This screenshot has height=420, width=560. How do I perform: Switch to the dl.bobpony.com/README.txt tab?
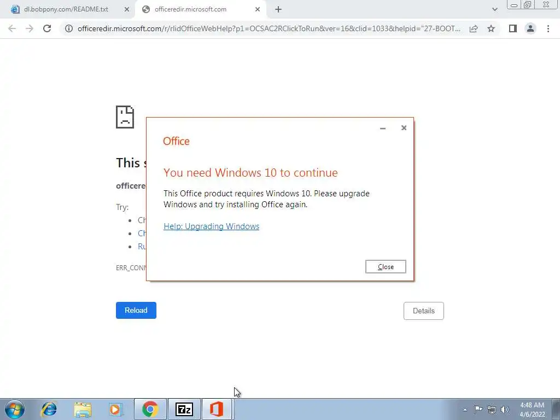[x=66, y=10]
